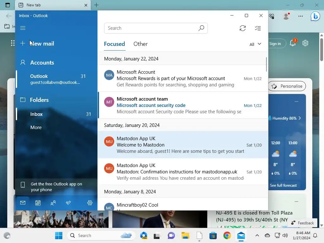Click the search magnifier icon in Mail
Viewport: 324px width, 243px height.
click(x=201, y=28)
